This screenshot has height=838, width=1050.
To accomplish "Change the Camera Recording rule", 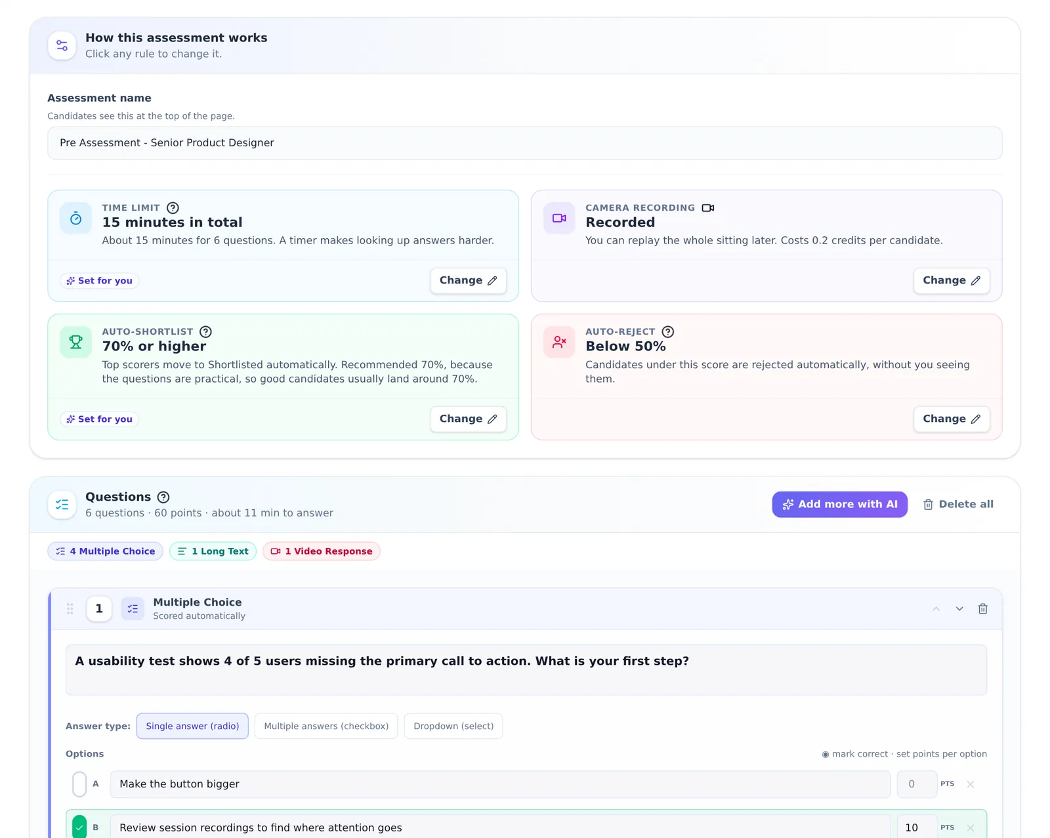I will (952, 281).
